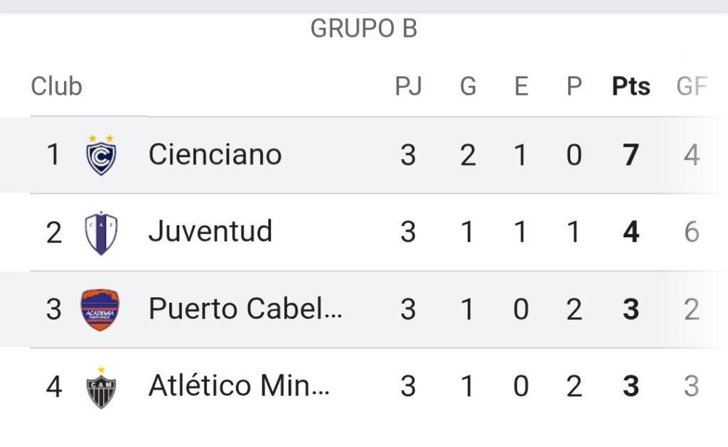Select the truncated Atlético Min… team name
The height and width of the screenshot is (447, 728).
click(239, 385)
